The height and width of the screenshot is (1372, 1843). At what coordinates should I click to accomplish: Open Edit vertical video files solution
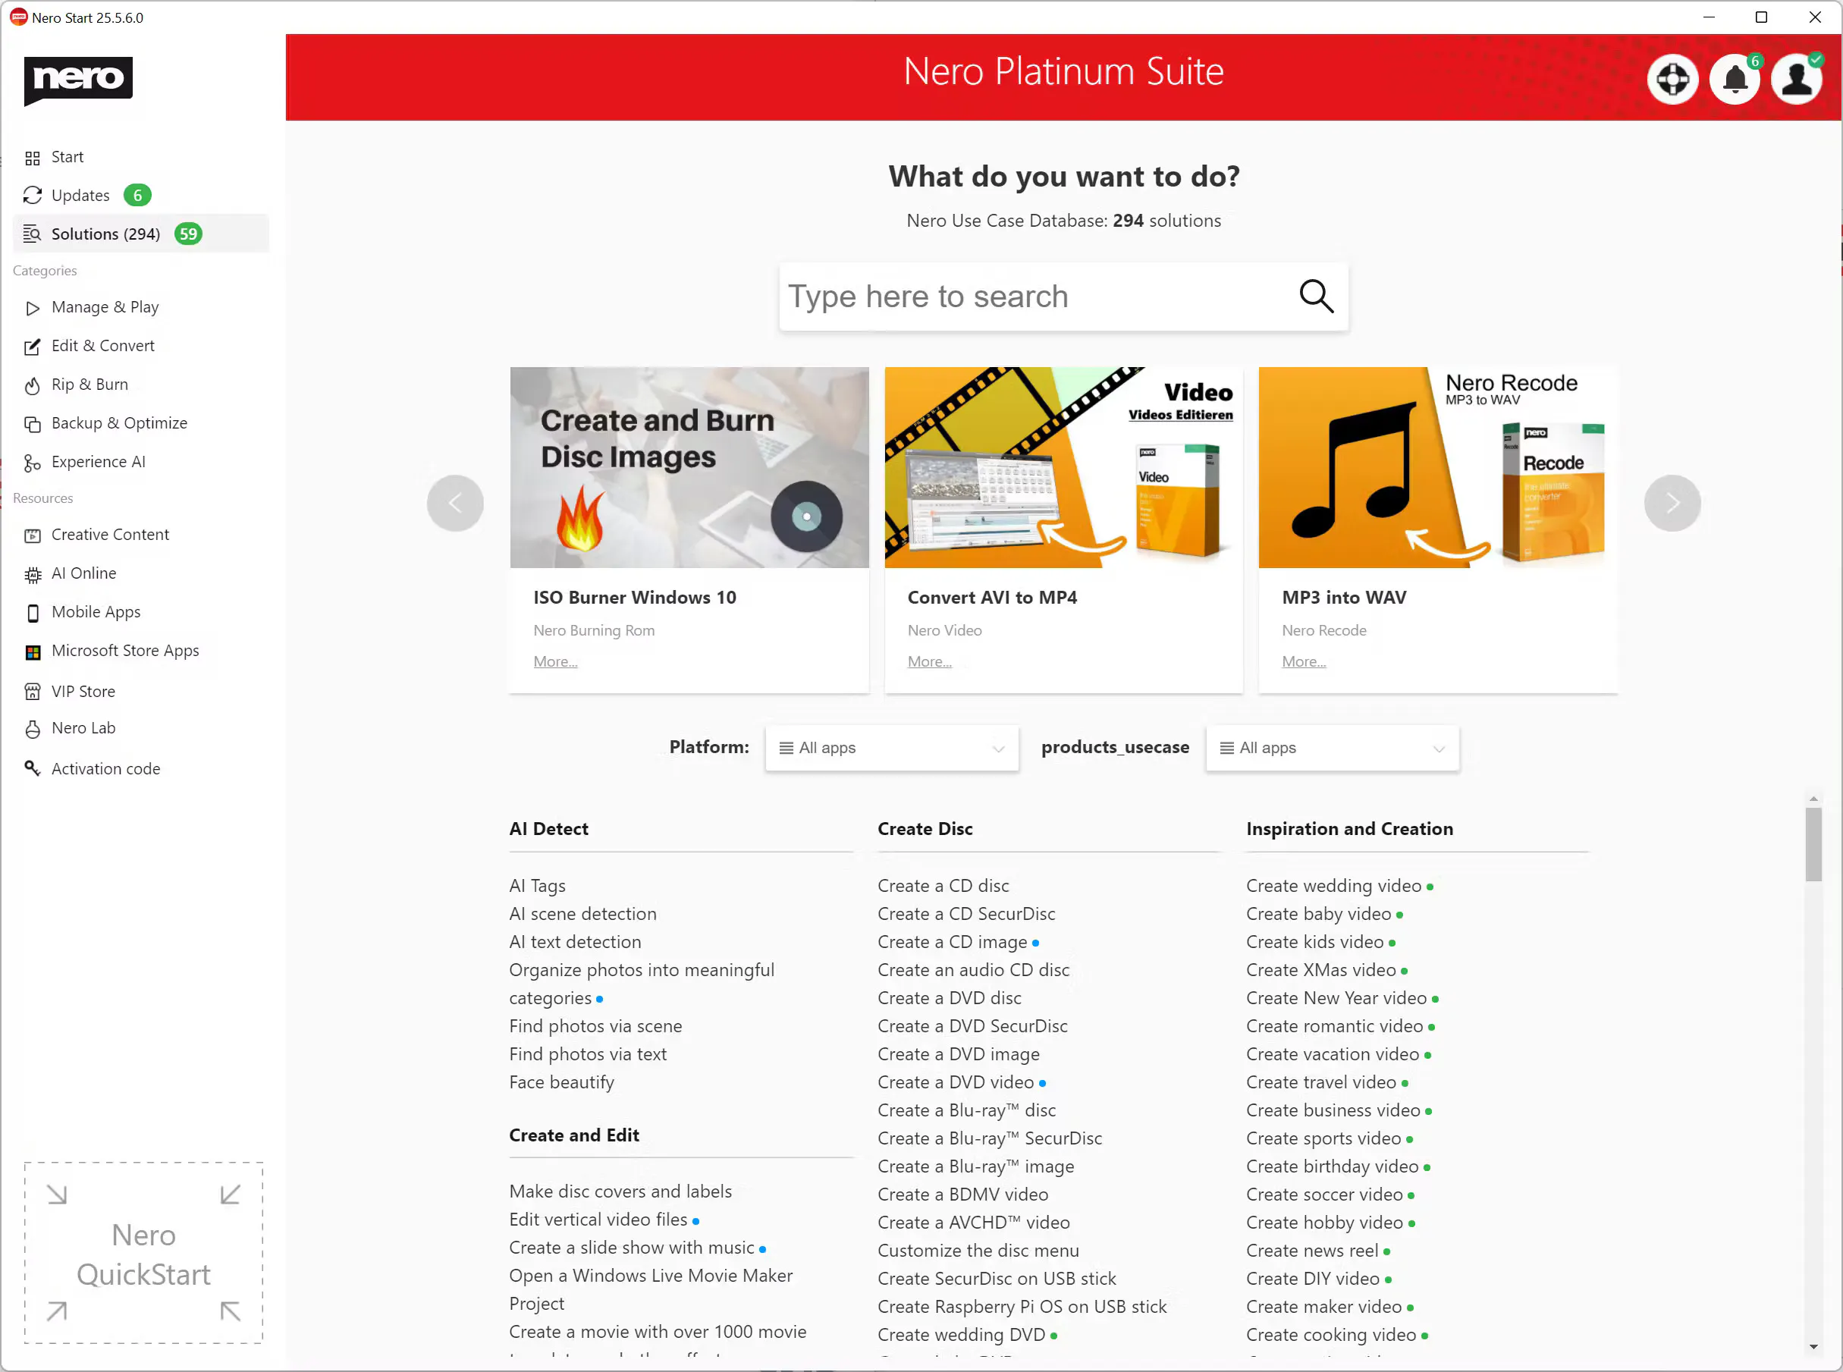[x=598, y=1220]
